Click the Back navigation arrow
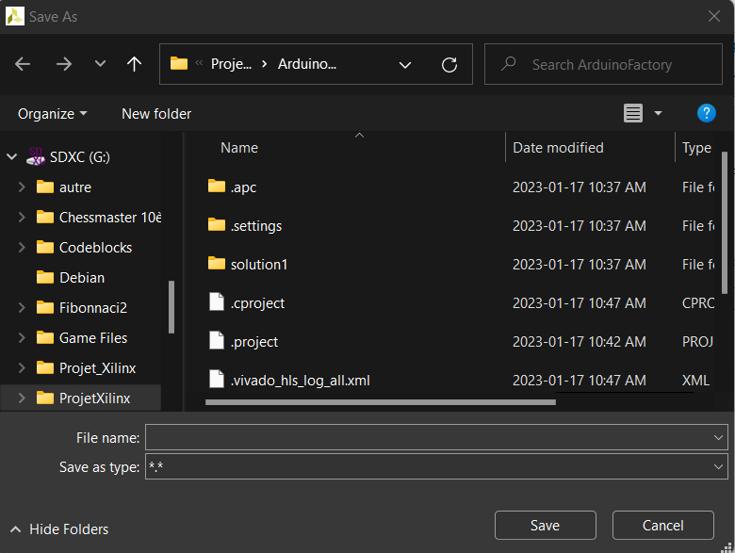 pyautogui.click(x=24, y=64)
